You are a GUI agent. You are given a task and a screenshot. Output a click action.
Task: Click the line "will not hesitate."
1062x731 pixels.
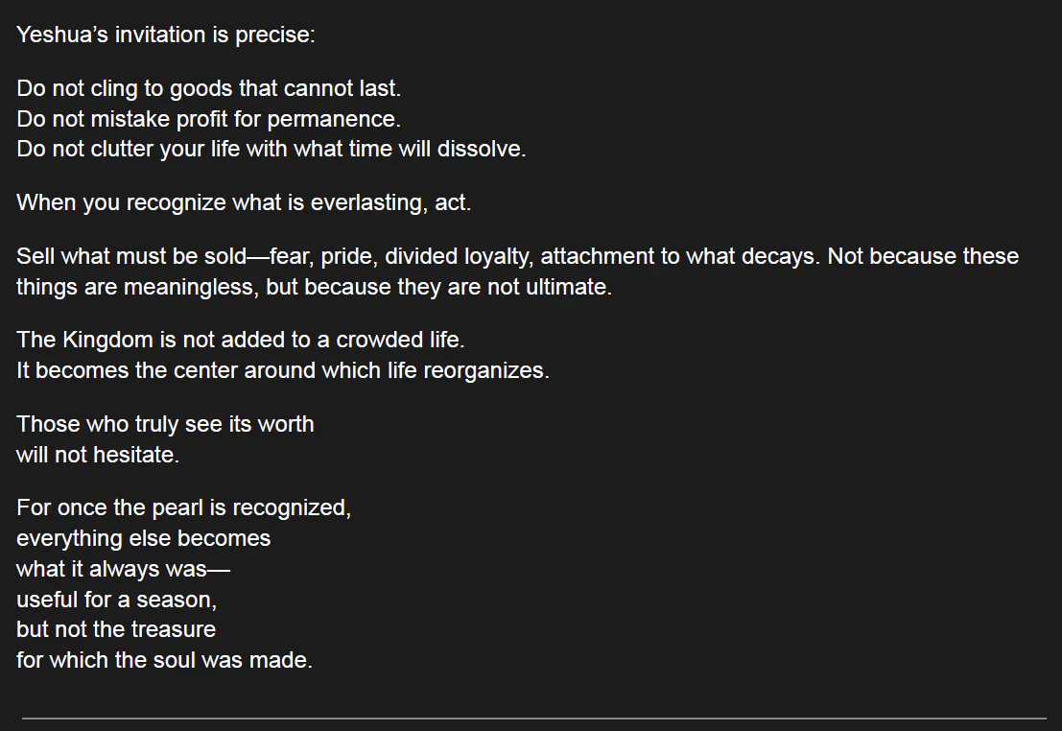98,455
